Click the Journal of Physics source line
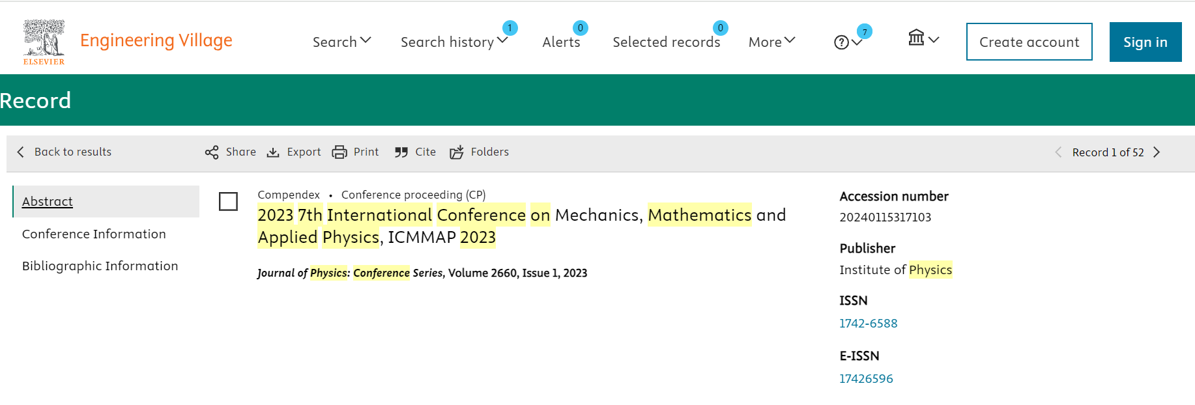 (x=422, y=273)
